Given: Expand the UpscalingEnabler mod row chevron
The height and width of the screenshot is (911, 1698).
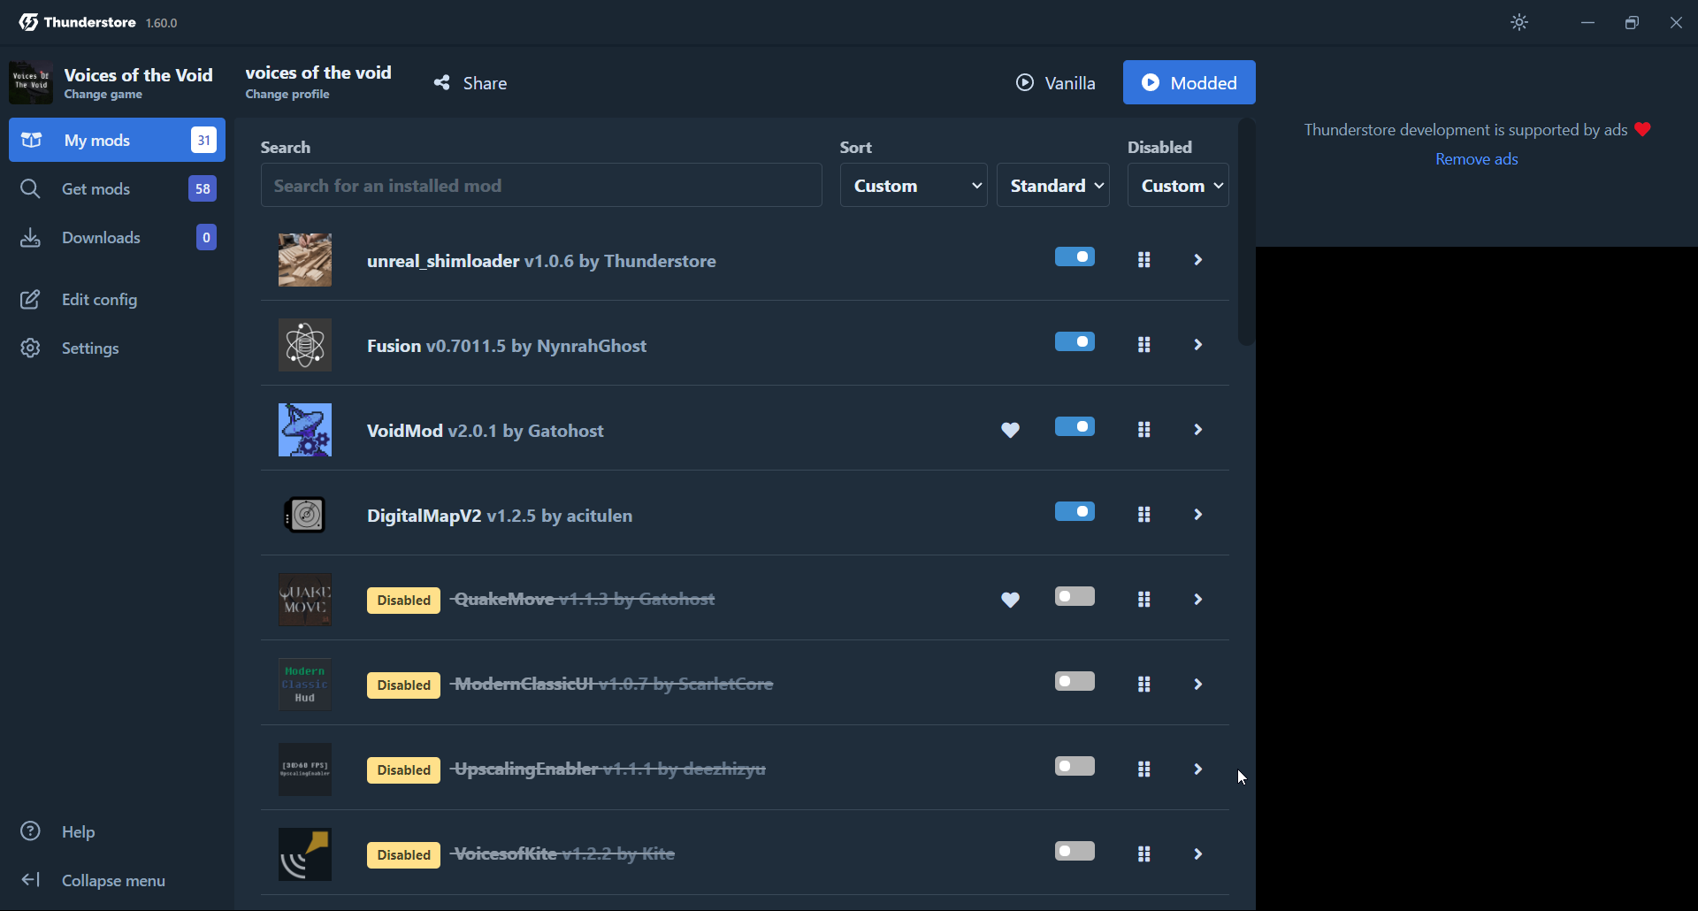Looking at the screenshot, I should 1198,769.
